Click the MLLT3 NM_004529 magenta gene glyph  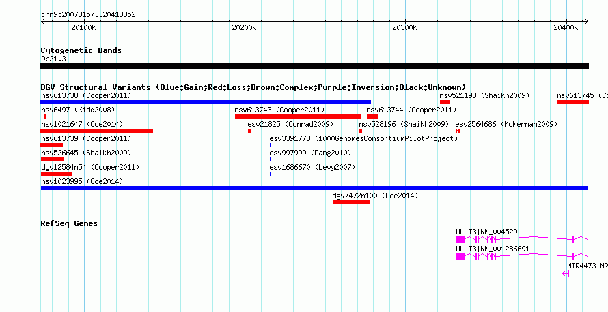tap(522, 240)
